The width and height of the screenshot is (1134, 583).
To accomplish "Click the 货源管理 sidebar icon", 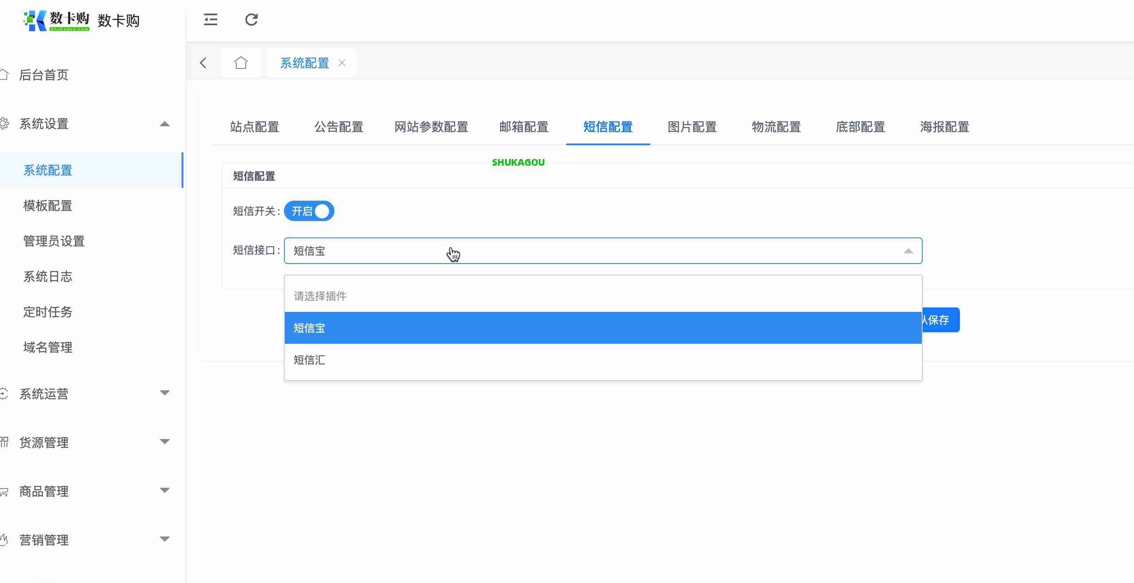I will click(x=4, y=442).
